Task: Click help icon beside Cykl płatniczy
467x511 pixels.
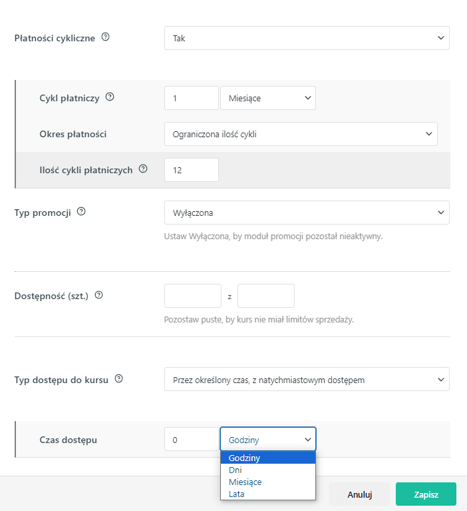Action: pos(110,97)
